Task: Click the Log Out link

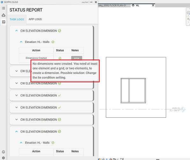Action: (x=85, y=2)
